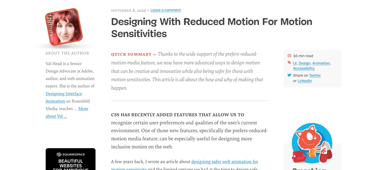387x170 pixels.
Task: Share the article via LinkedIn link
Action: (305, 81)
